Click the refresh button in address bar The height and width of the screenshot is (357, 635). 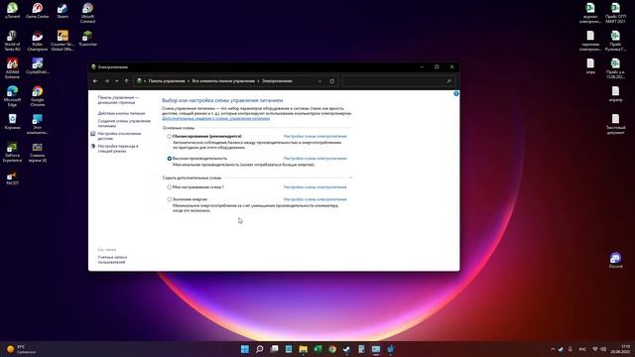[331, 81]
